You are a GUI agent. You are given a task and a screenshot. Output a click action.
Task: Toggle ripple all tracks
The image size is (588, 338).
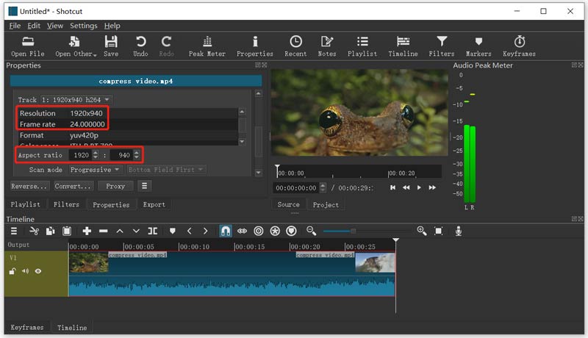click(275, 231)
